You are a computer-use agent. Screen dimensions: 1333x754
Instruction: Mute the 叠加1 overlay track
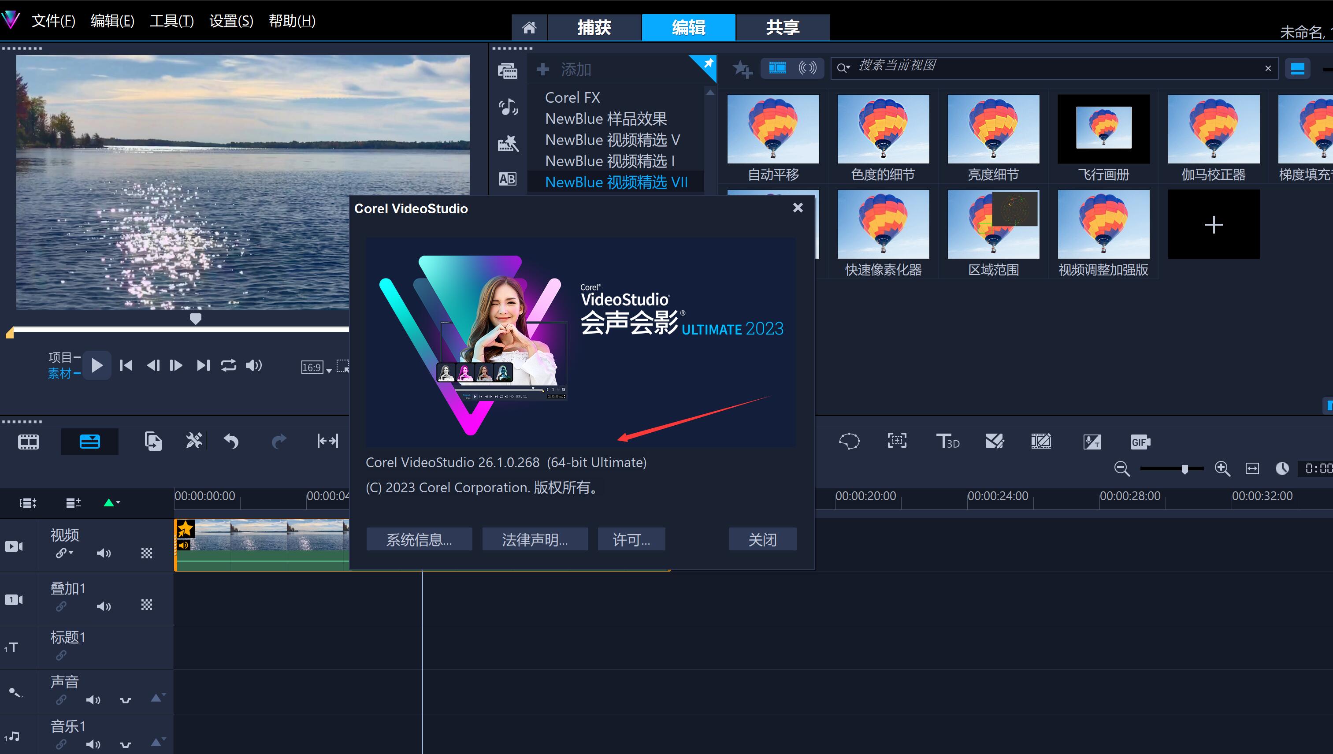pyautogui.click(x=104, y=606)
